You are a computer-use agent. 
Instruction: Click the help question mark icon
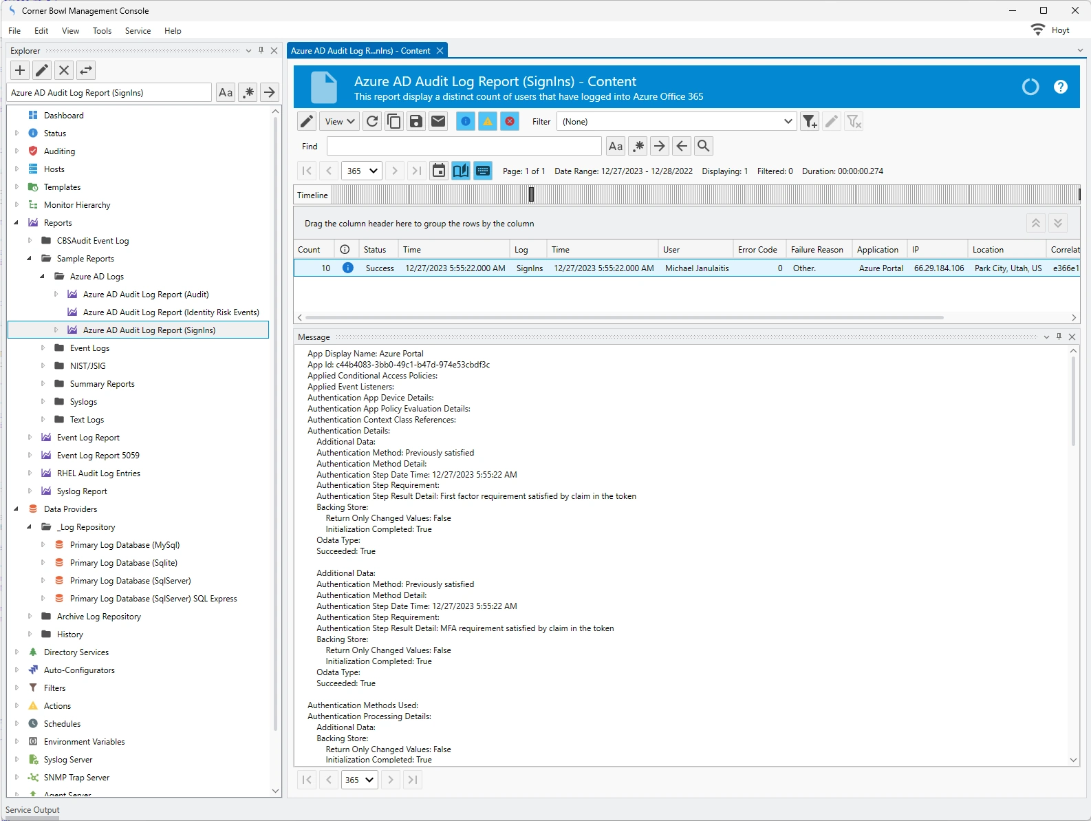pyautogui.click(x=1060, y=87)
